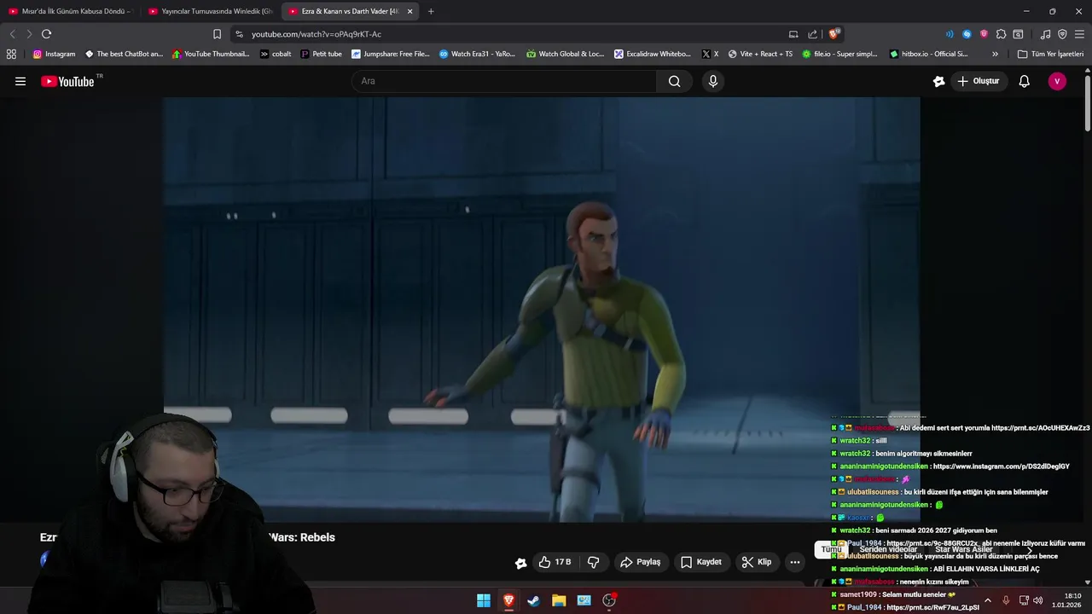The height and width of the screenshot is (614, 1092).
Task: Toggle the volume icon in system tray
Action: (1038, 600)
